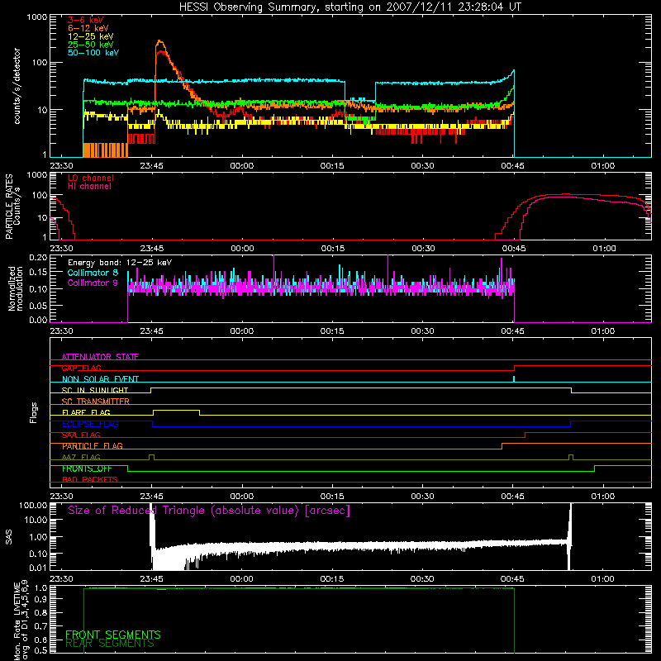Click the 'Flags' vertical axis label
Screen dimensions: 661x661
coord(33,412)
